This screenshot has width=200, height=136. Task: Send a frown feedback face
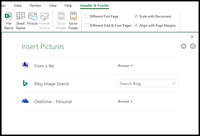coord(193,46)
